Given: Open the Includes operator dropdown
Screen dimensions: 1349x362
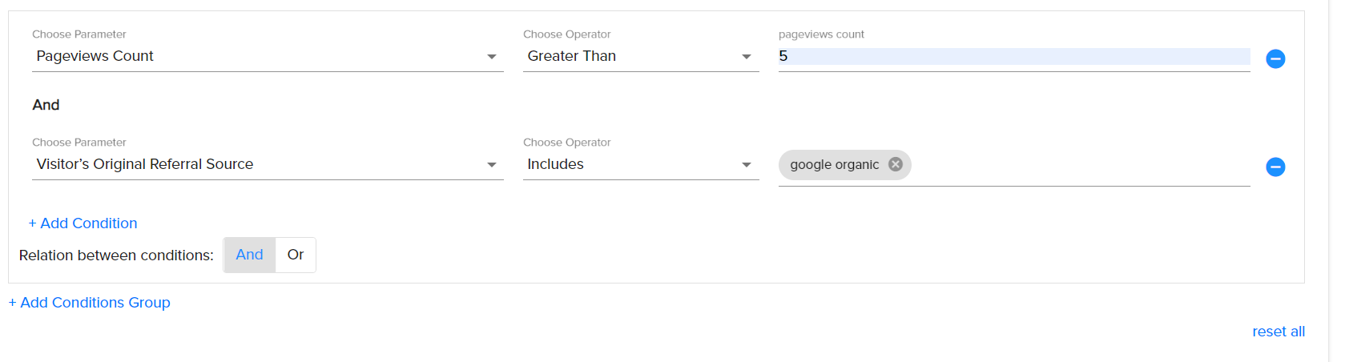Looking at the screenshot, I should [x=641, y=164].
